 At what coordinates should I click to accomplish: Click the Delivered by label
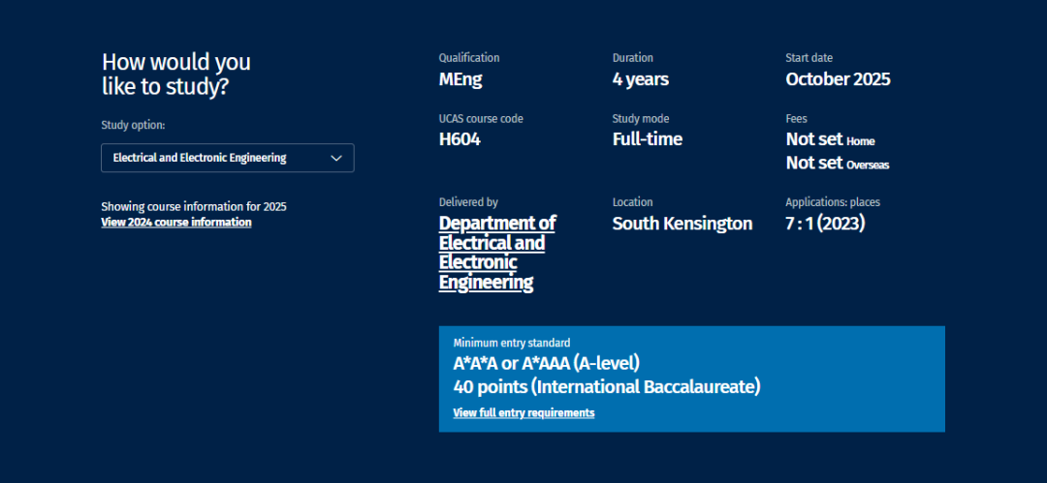(x=468, y=202)
